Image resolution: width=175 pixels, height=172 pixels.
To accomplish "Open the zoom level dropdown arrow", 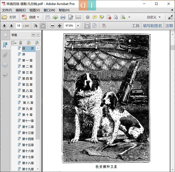I will click(78, 26).
